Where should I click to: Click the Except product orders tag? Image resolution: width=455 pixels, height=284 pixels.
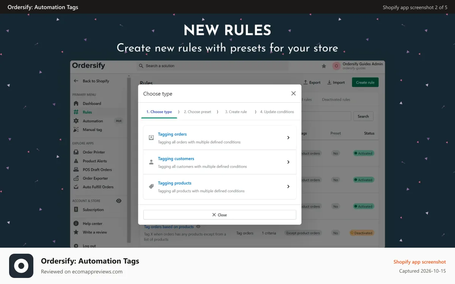point(303,233)
